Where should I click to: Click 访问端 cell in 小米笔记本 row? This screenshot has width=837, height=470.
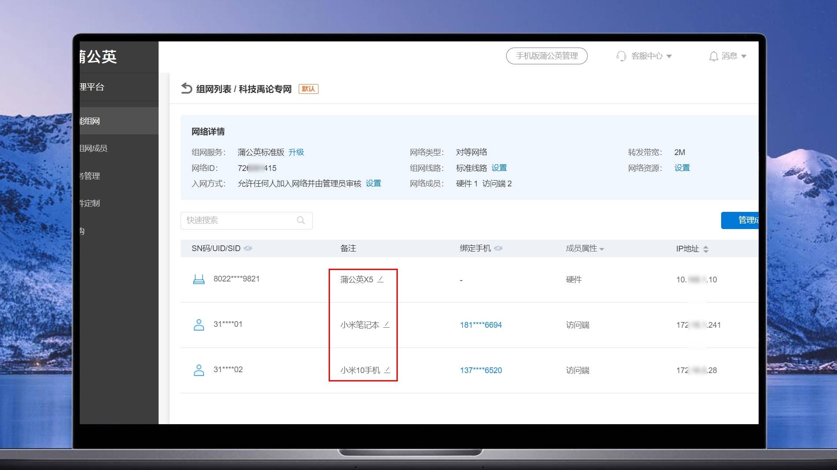click(x=578, y=325)
